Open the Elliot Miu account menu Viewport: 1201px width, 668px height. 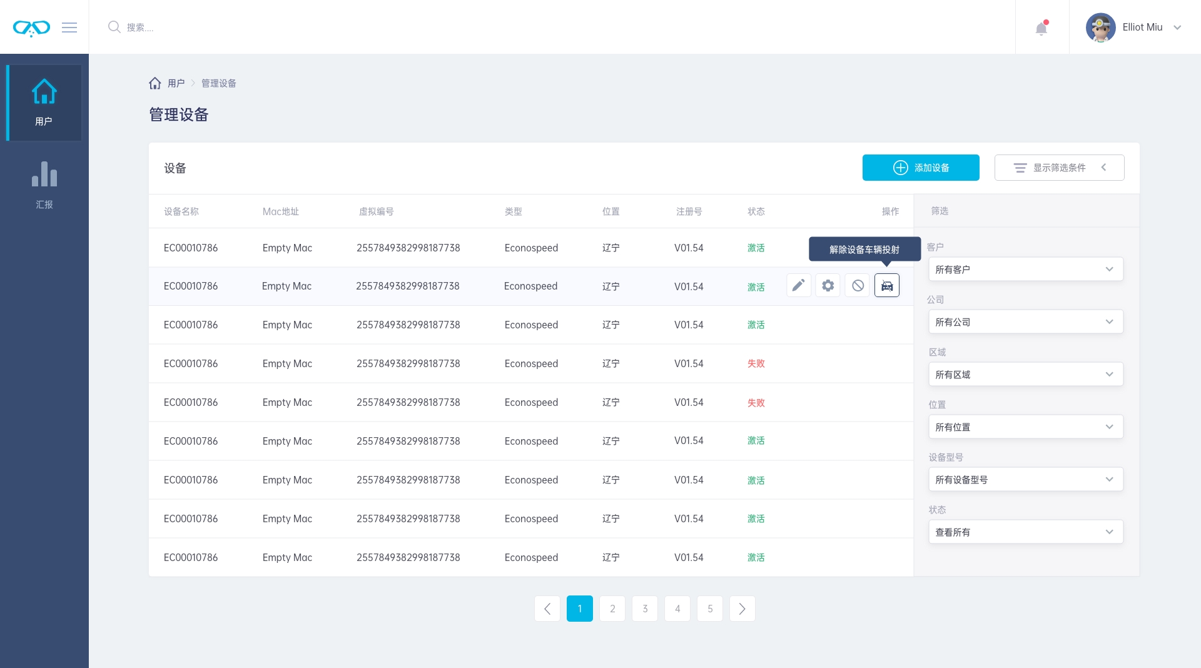tap(1135, 28)
